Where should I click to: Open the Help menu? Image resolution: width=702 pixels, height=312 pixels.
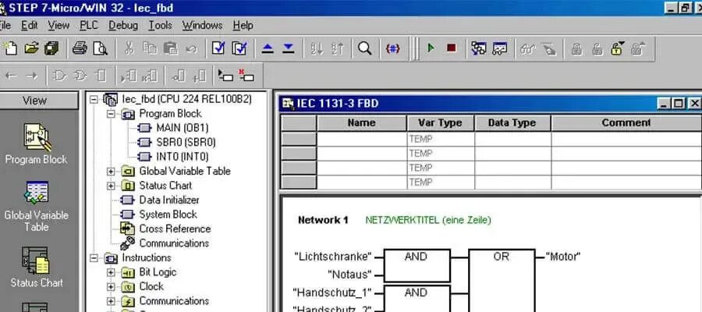tap(243, 26)
